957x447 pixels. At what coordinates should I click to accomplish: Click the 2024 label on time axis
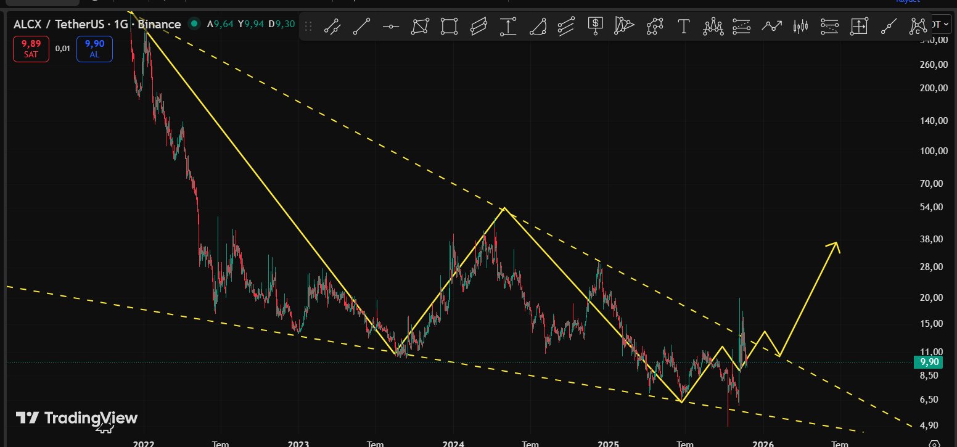pyautogui.click(x=453, y=443)
